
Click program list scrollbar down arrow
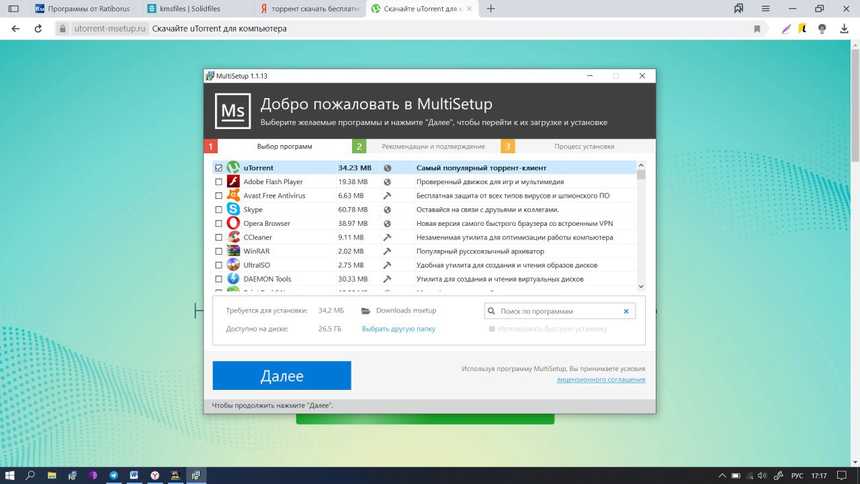[x=641, y=286]
